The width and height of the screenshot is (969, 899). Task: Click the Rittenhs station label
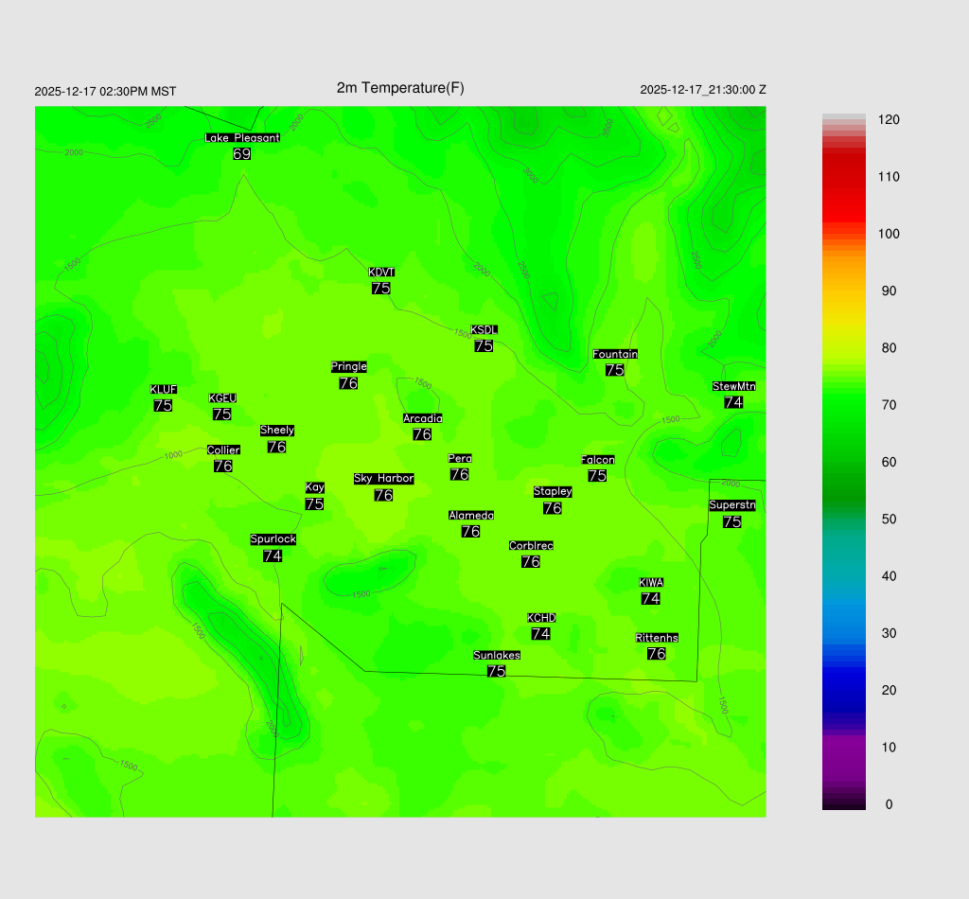(x=657, y=638)
